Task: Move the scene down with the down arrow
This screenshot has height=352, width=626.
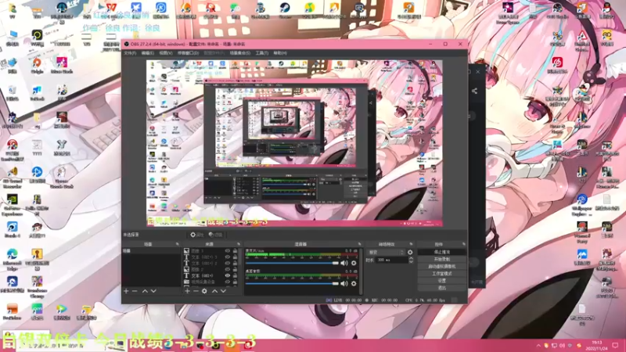Action: click(153, 291)
